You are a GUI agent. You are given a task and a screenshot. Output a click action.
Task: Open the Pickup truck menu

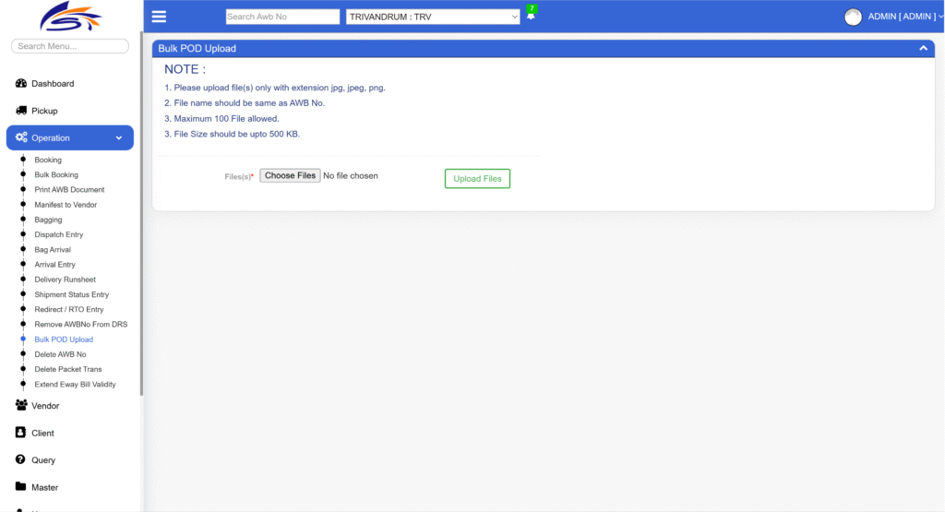pyautogui.click(x=43, y=111)
